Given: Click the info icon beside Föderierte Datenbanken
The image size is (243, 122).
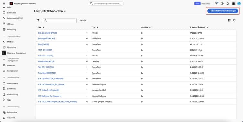Looking at the screenshot, I should (x=64, y=11).
